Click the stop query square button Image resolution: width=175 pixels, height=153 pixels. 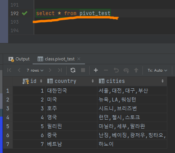point(83,70)
